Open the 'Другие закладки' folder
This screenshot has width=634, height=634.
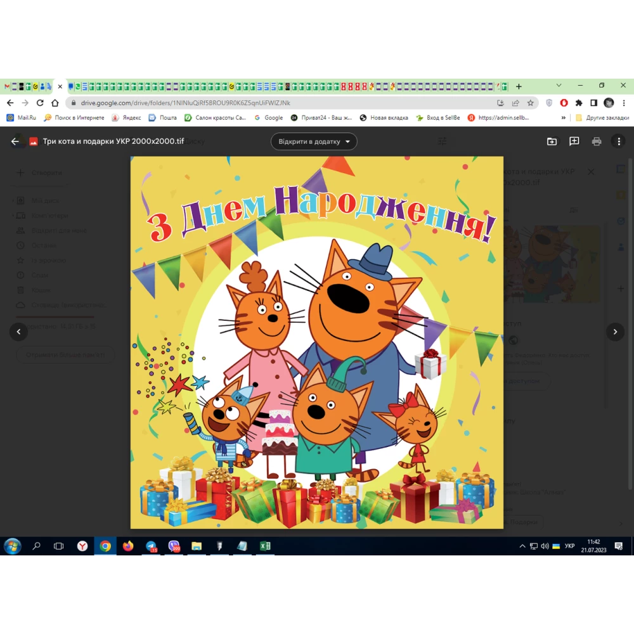click(x=602, y=118)
